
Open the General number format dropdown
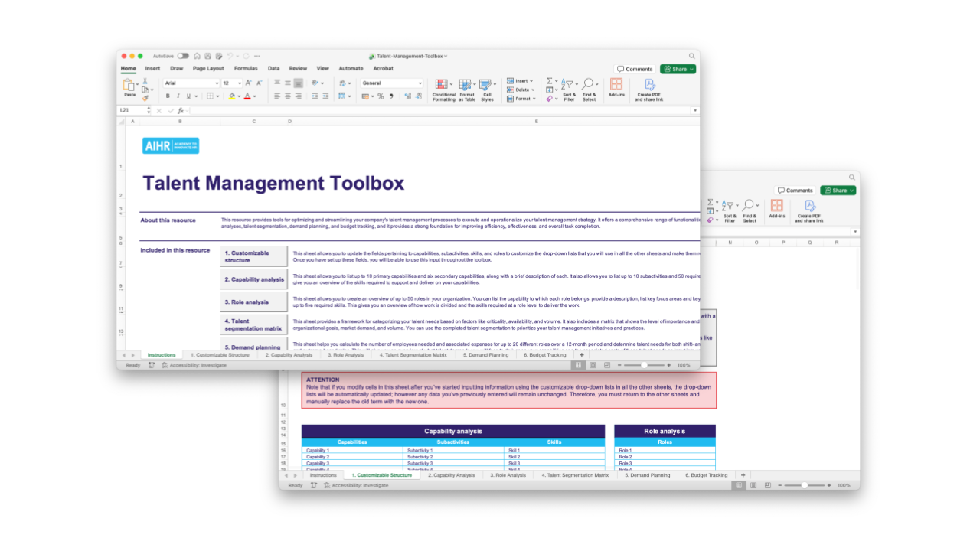[x=391, y=83]
